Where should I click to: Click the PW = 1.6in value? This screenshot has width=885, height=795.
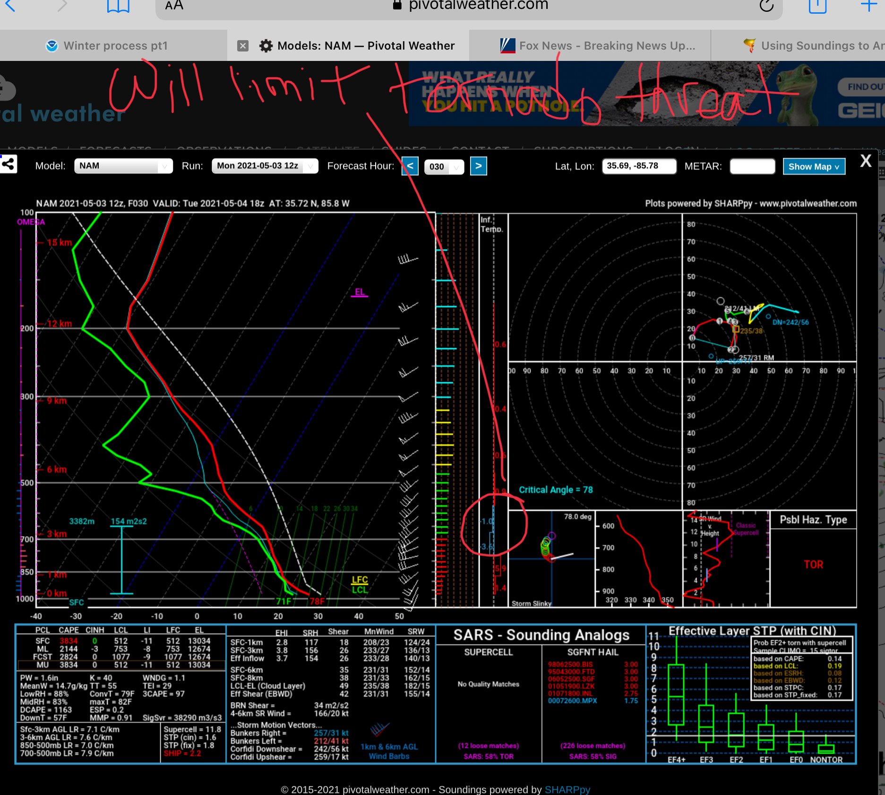[39, 677]
